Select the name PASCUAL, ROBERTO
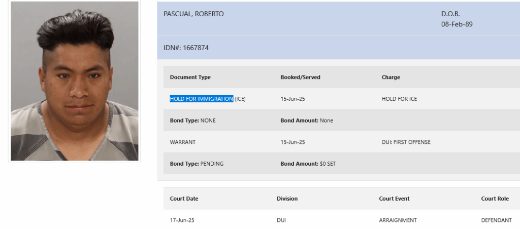This screenshot has height=229, width=520. click(x=193, y=14)
